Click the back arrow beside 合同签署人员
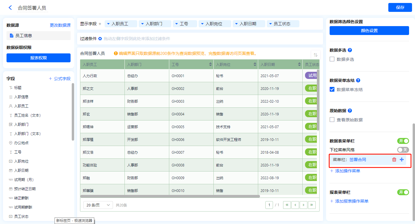This screenshot has height=224, width=415. [10, 8]
